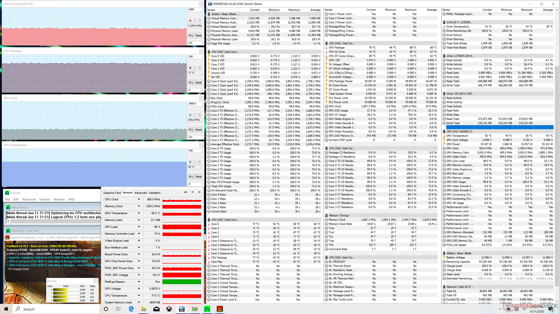
Task: Open Advanced tab in GPU-Z
Action: [x=141, y=193]
